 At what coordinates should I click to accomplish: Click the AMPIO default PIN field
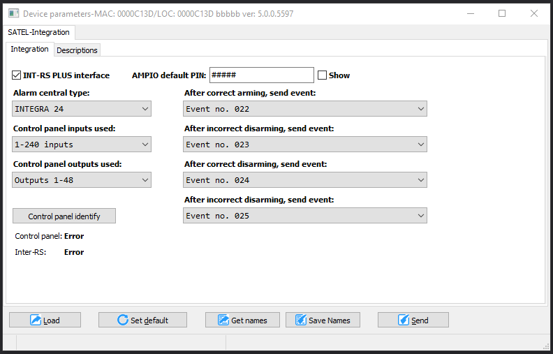tap(261, 75)
